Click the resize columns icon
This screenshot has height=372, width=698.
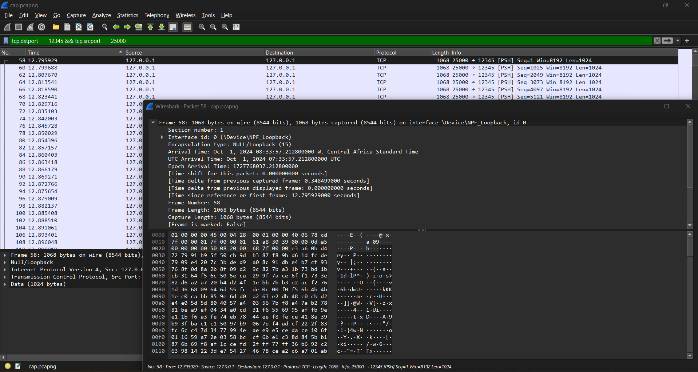pos(236,27)
